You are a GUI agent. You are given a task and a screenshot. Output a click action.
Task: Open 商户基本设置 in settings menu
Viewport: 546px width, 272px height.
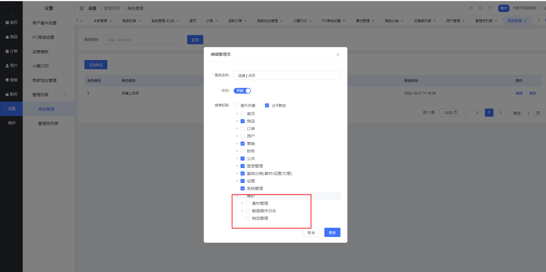[44, 23]
